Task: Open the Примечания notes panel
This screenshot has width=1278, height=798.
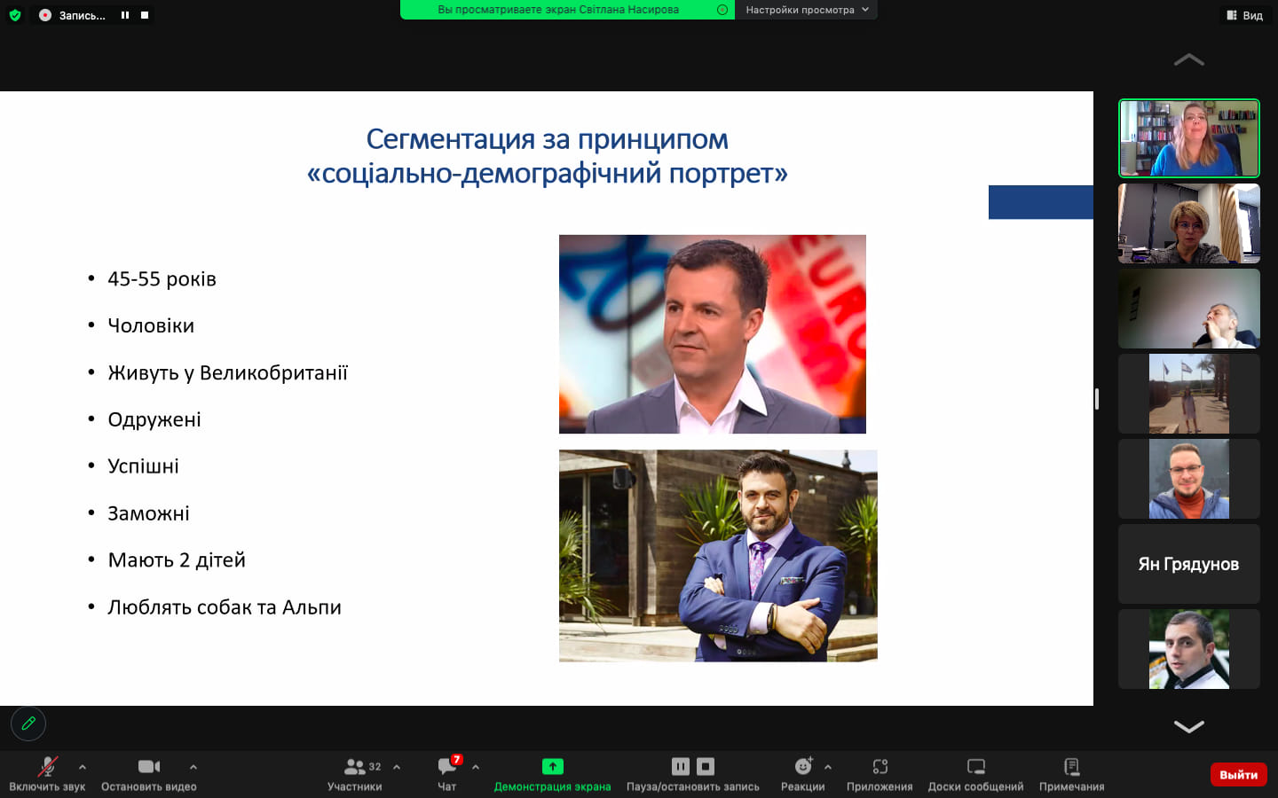Action: click(1072, 773)
